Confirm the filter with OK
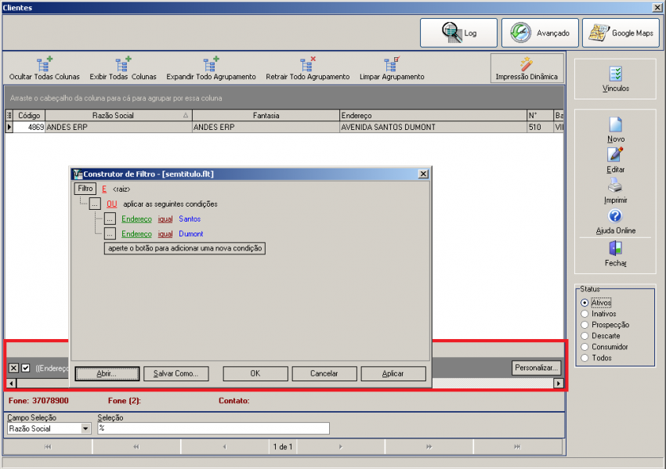The width and height of the screenshot is (666, 469). pyautogui.click(x=255, y=373)
